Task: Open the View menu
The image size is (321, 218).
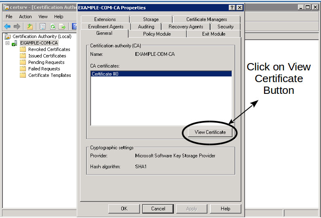Action: [x=43, y=17]
